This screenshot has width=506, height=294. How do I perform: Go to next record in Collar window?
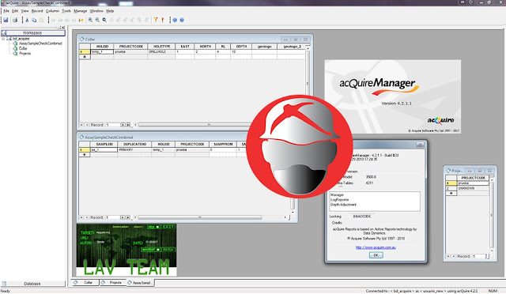123,125
